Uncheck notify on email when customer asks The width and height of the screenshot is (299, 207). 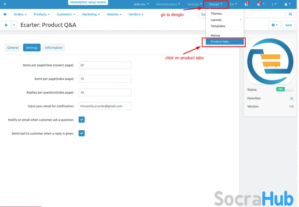tap(82, 120)
